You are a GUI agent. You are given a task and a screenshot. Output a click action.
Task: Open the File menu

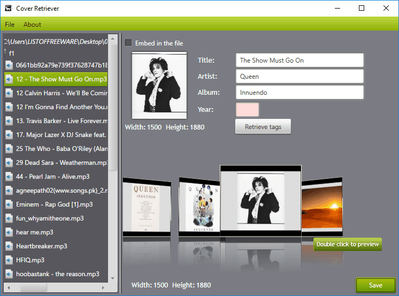10,25
